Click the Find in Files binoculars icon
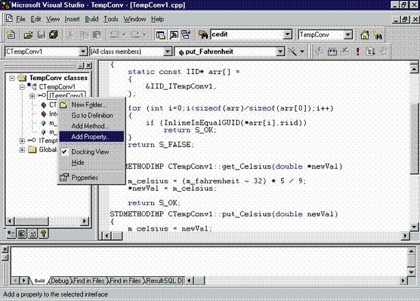This screenshot has width=420, height=301. [x=203, y=35]
